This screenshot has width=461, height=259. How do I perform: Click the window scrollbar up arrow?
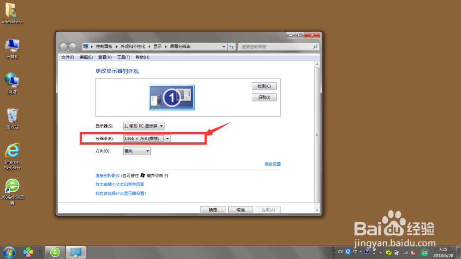[x=317, y=64]
